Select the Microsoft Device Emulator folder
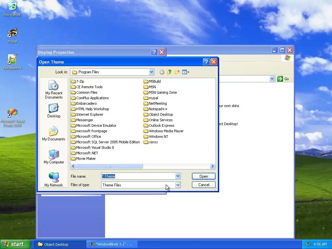 [94, 125]
